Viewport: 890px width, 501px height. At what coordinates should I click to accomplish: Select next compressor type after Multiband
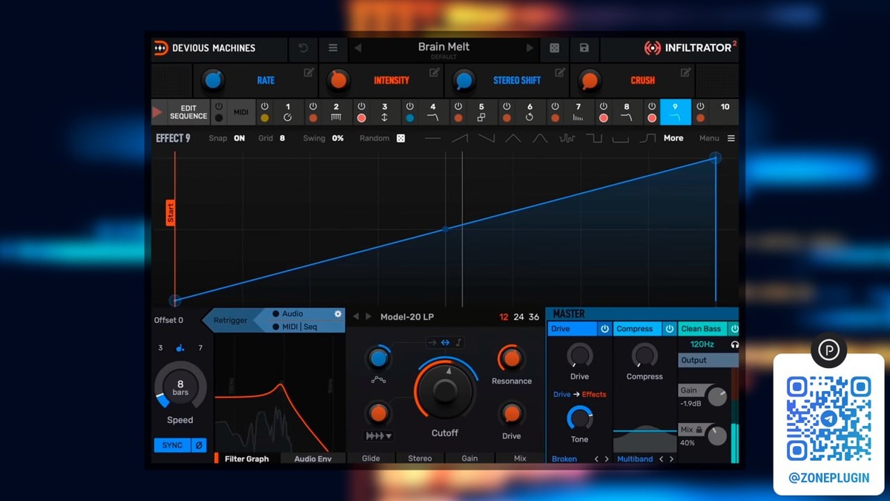[671, 459]
